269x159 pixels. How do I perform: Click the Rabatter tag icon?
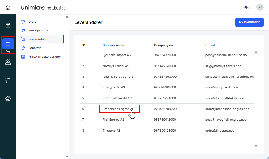point(23,48)
